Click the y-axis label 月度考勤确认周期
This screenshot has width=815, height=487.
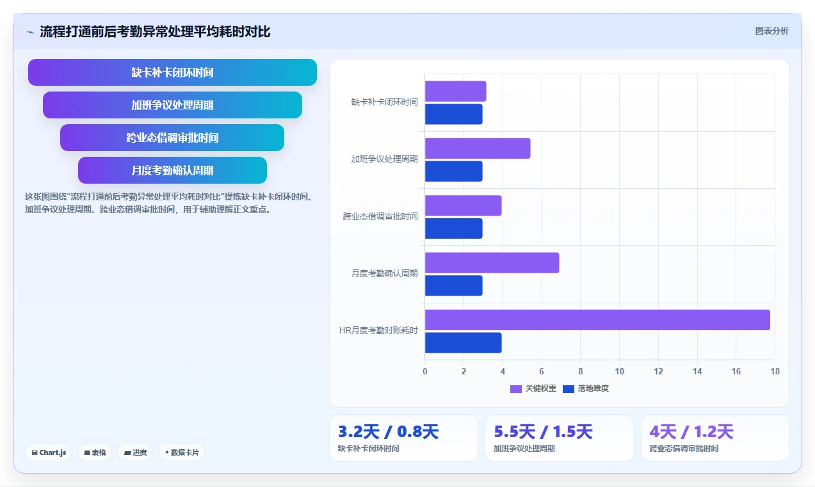(x=384, y=273)
